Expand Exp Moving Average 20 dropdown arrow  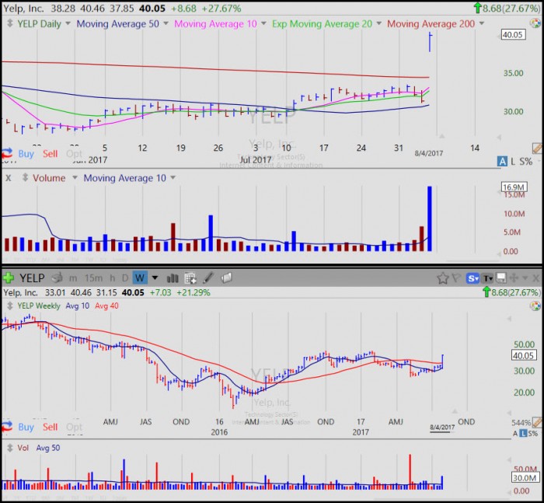(x=379, y=23)
